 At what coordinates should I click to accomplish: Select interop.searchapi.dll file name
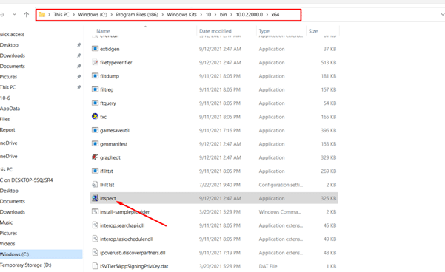122,225
